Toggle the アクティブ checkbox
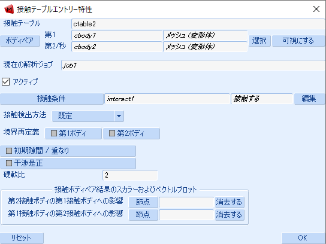Screen dimensions: 326x244 pos(5,81)
